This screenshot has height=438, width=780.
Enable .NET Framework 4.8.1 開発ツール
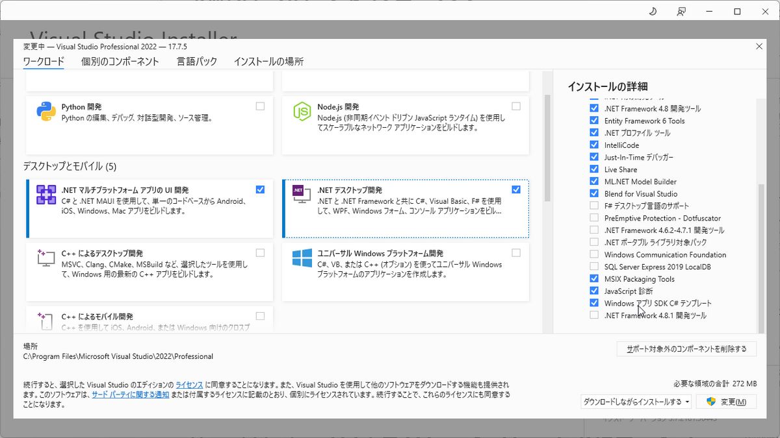[594, 315]
